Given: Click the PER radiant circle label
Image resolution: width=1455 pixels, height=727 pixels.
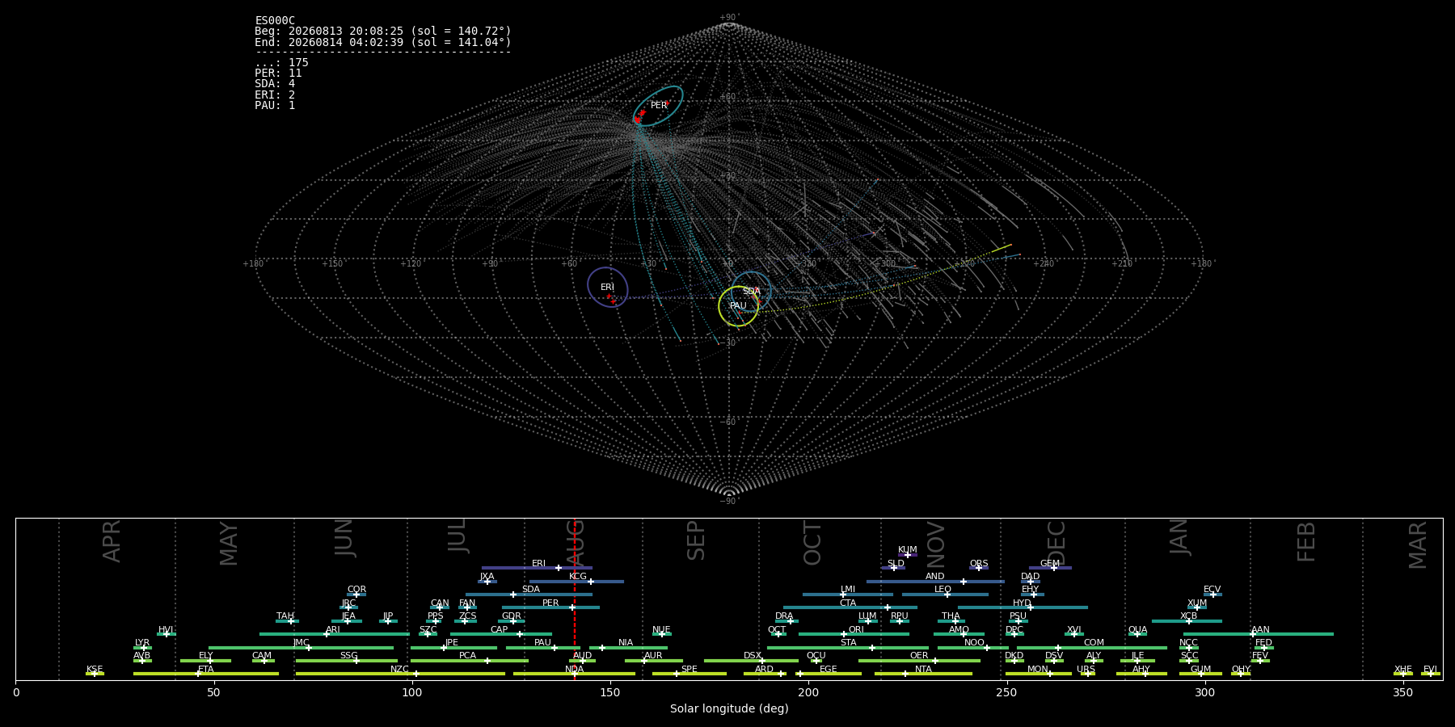Looking at the screenshot, I should pyautogui.click(x=659, y=105).
